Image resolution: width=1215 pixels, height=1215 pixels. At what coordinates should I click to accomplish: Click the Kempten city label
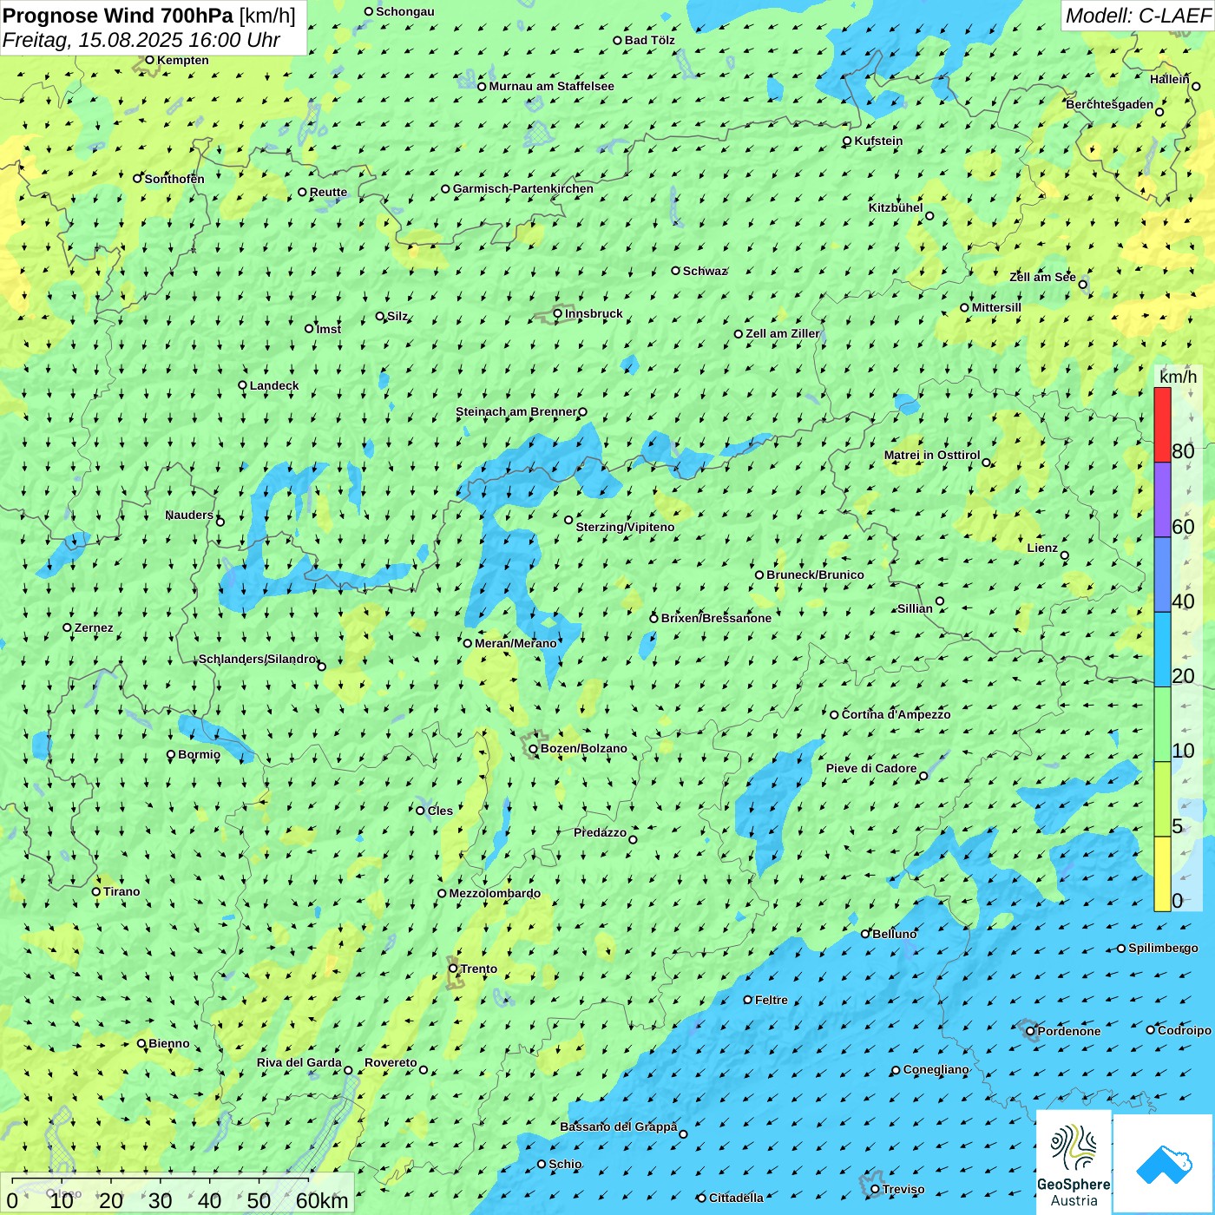pos(183,60)
